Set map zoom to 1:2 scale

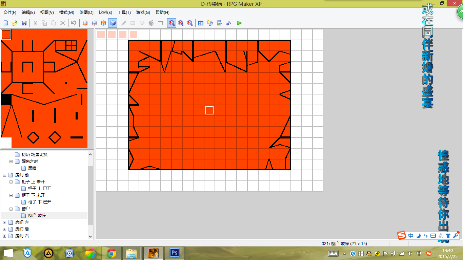181,23
